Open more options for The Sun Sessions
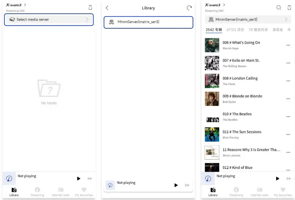Viewport: 295px width, 200px height. (x=288, y=135)
